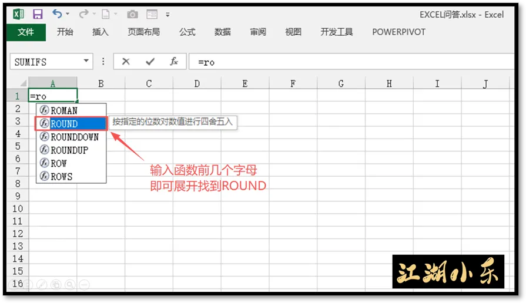Open the 公式 ribbon tab
This screenshot has height=303, width=526.
187,32
